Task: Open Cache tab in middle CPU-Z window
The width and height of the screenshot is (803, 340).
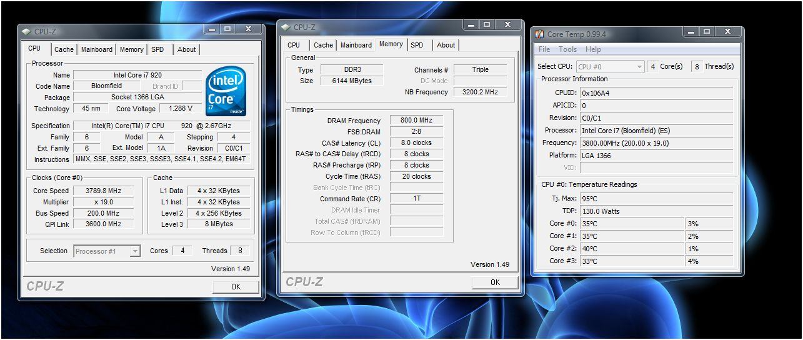Action: pos(323,45)
